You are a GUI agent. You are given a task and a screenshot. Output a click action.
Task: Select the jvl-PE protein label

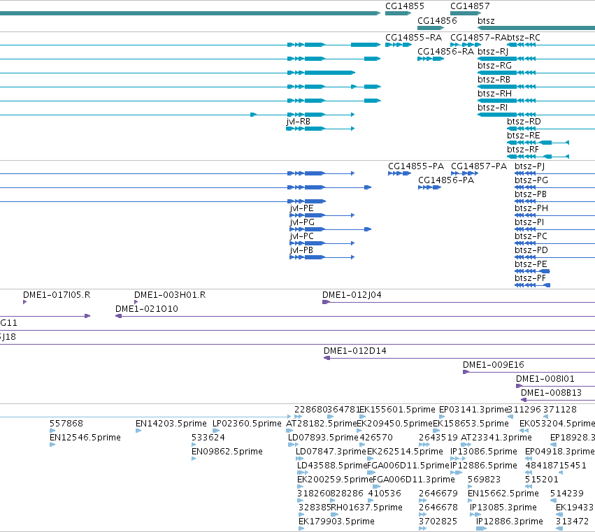pyautogui.click(x=301, y=208)
